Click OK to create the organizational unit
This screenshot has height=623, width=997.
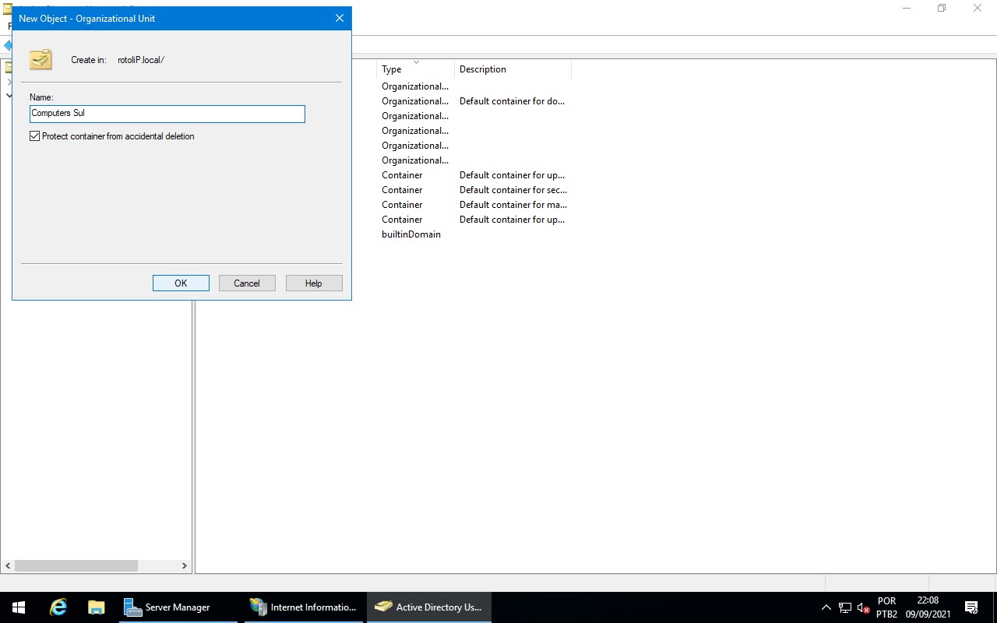coord(181,283)
